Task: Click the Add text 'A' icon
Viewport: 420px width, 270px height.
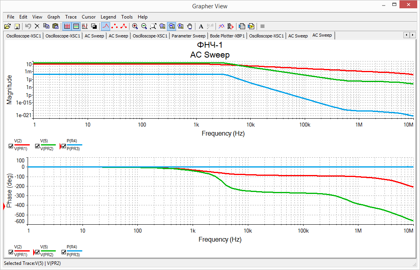Action: point(201,26)
